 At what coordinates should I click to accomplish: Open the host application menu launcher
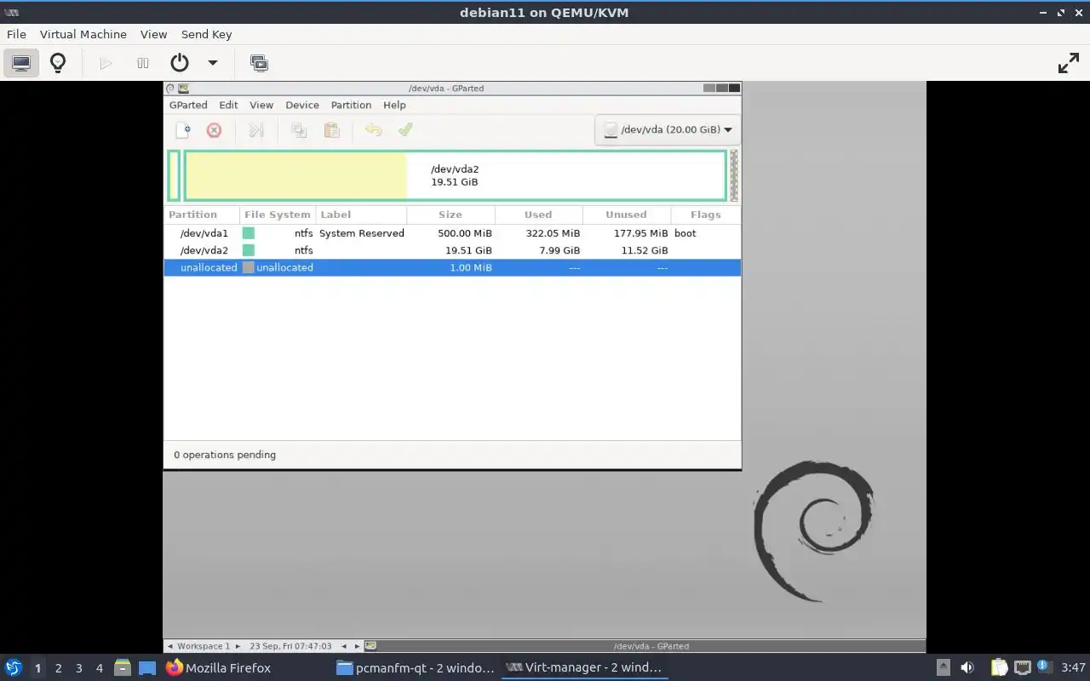pos(14,668)
